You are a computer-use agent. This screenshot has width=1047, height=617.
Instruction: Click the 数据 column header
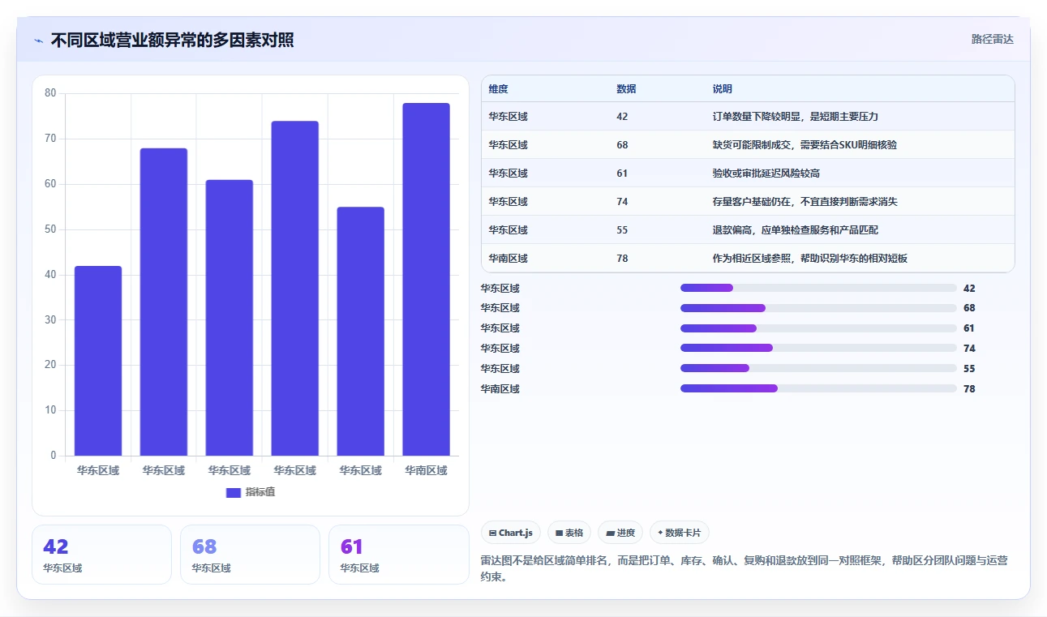[626, 89]
